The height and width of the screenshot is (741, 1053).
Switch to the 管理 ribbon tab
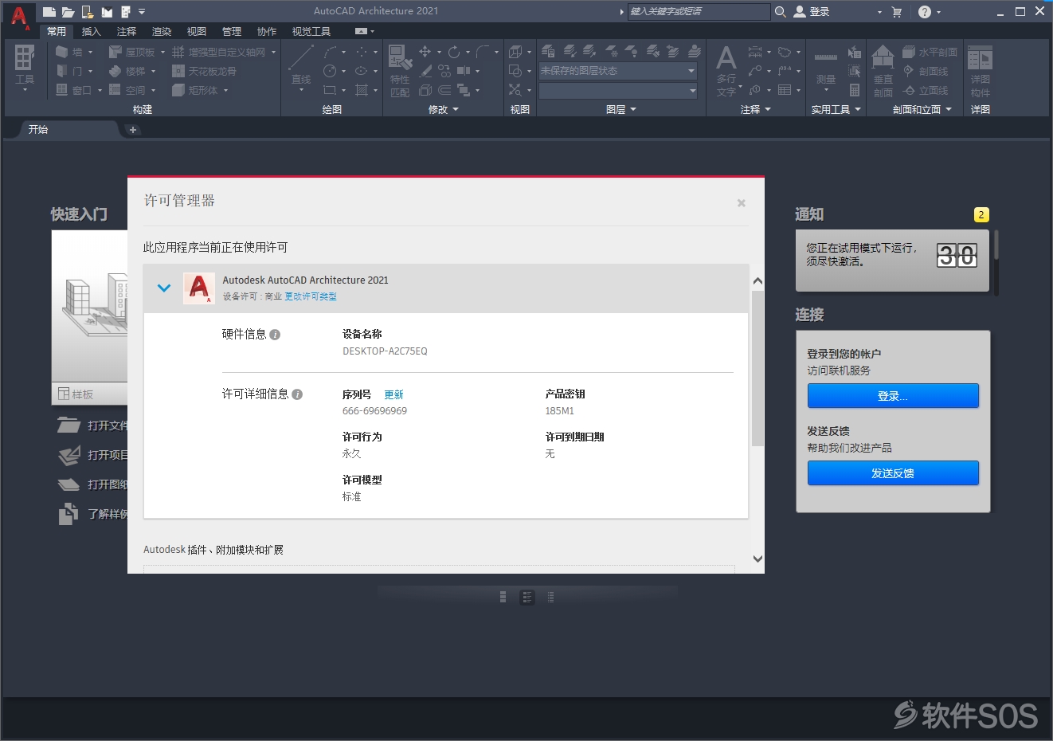point(231,31)
